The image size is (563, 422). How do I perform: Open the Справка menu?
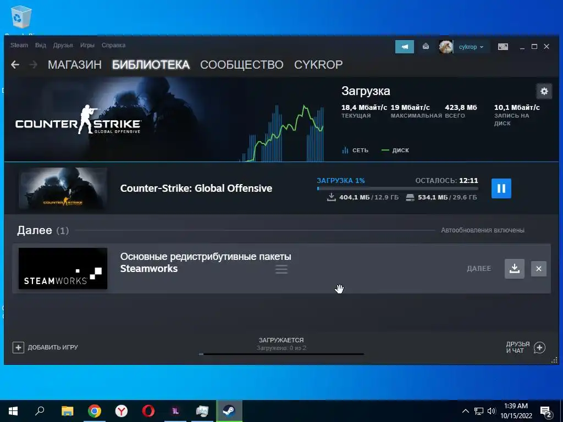[113, 45]
